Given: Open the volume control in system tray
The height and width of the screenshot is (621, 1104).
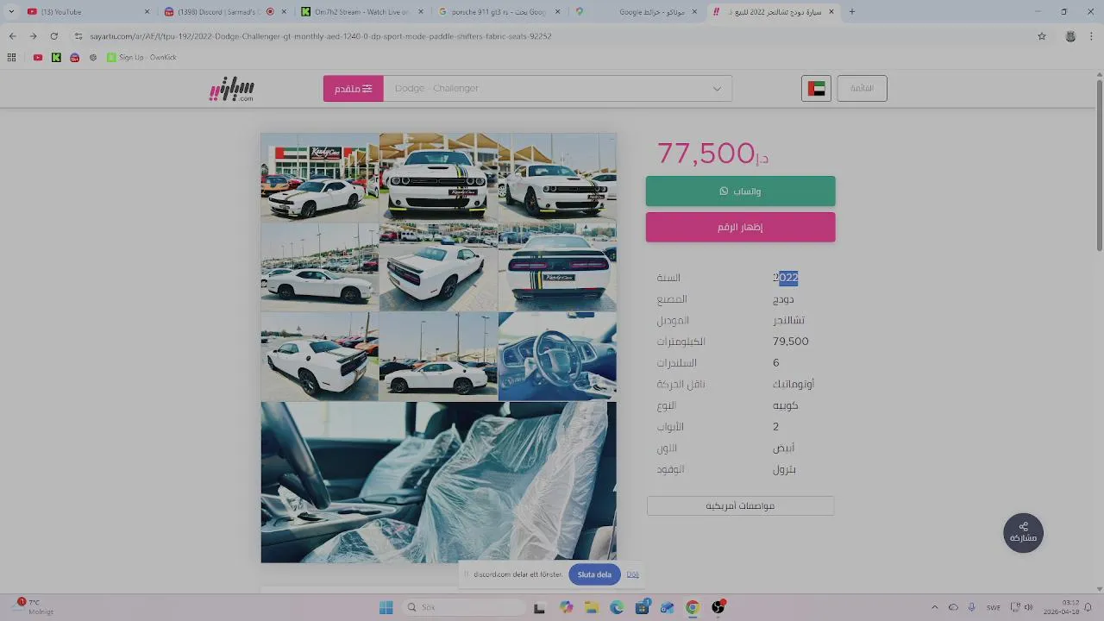Looking at the screenshot, I should 1028,607.
